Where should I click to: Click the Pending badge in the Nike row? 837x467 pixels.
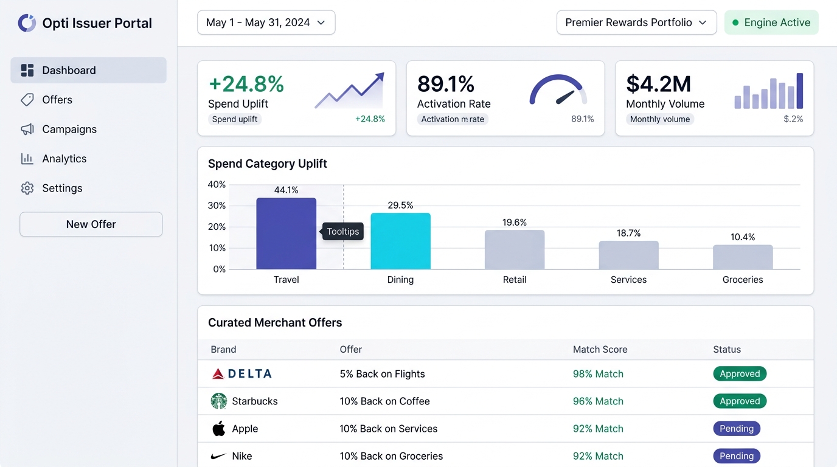(737, 456)
